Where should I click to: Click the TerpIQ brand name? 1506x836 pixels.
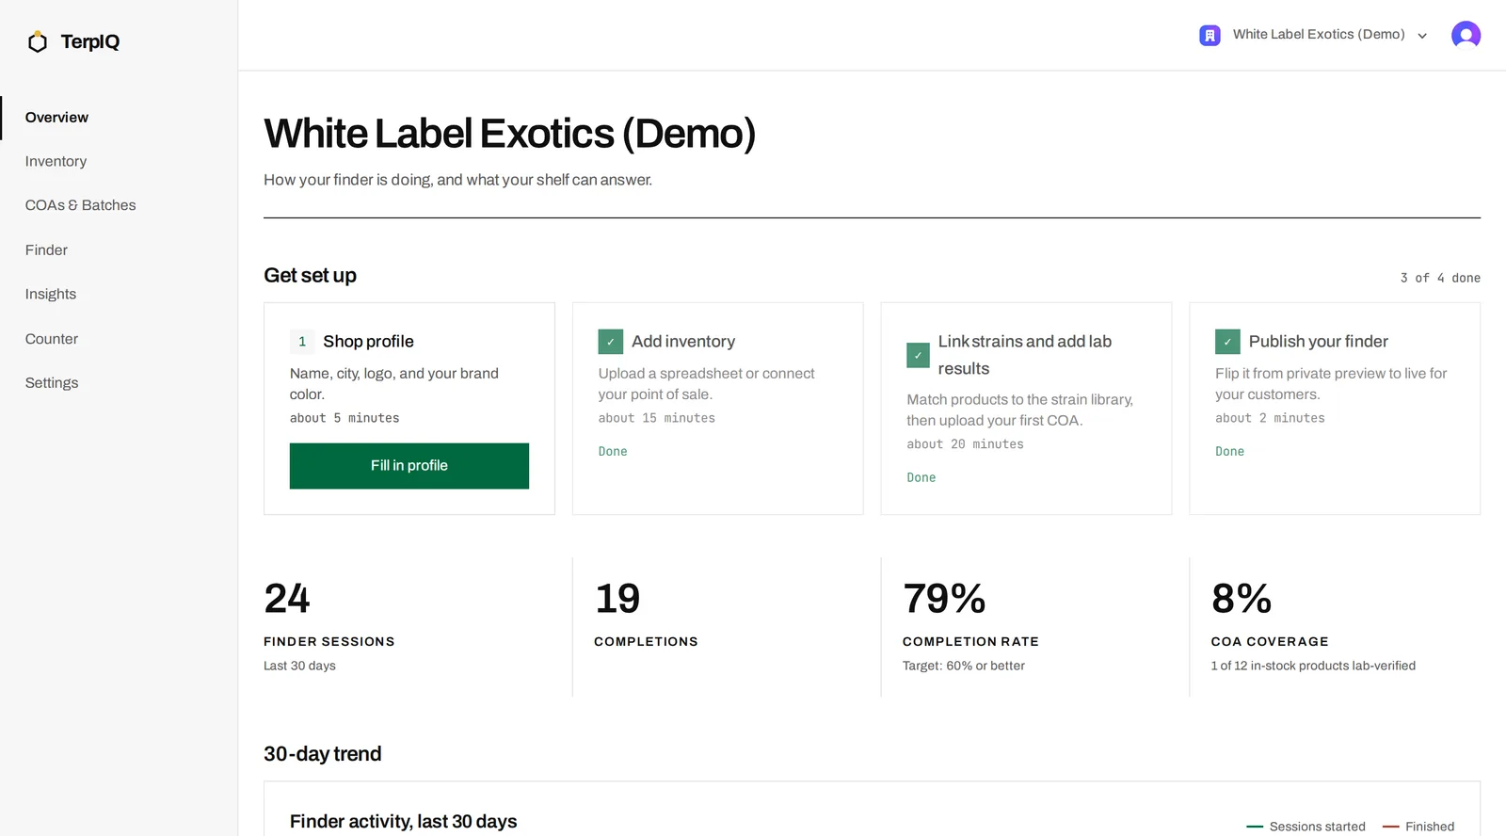(x=90, y=41)
